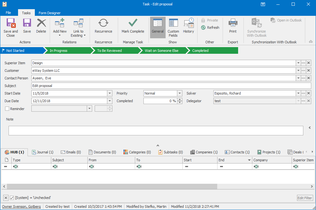Clear the Superior Item field
The height and width of the screenshot is (210, 316).
(308, 63)
